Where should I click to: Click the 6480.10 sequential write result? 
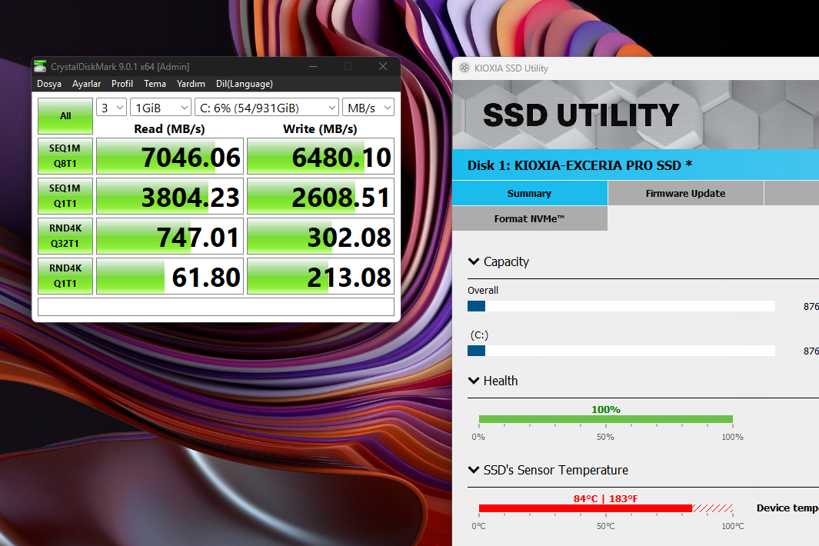[x=320, y=156]
